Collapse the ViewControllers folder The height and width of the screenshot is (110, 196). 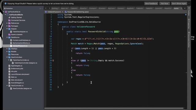pyautogui.click(x=7, y=57)
